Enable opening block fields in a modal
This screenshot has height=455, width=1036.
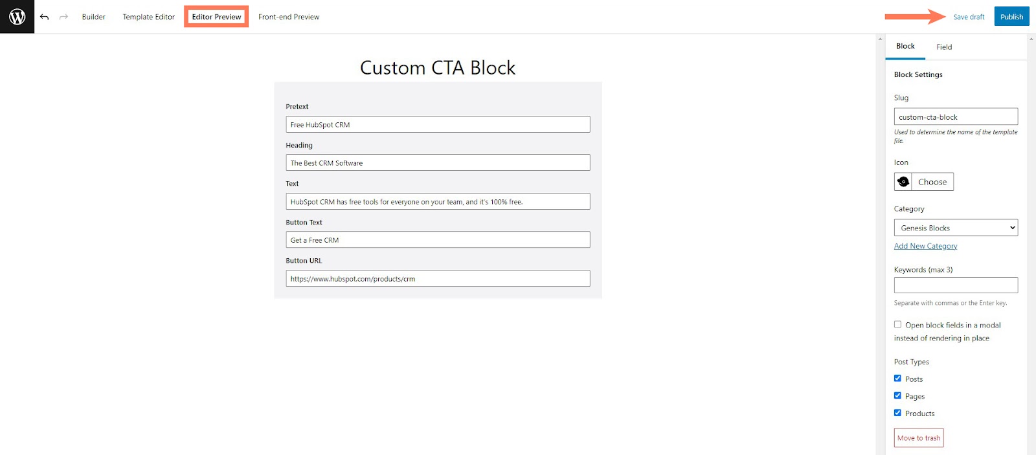coord(897,324)
